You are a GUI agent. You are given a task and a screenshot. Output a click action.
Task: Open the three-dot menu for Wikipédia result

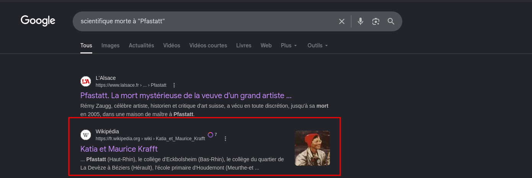pos(225,139)
